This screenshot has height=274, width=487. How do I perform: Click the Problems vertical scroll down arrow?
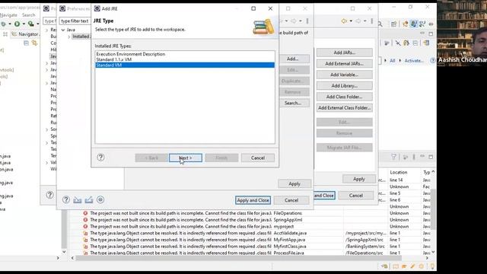[433, 252]
